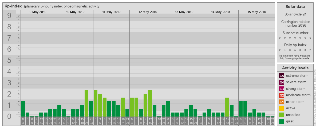Select the G2 moderate storm badge

point(282,95)
